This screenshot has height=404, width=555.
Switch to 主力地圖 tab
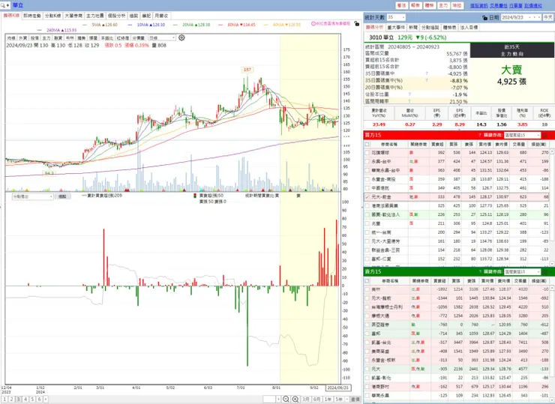[94, 16]
